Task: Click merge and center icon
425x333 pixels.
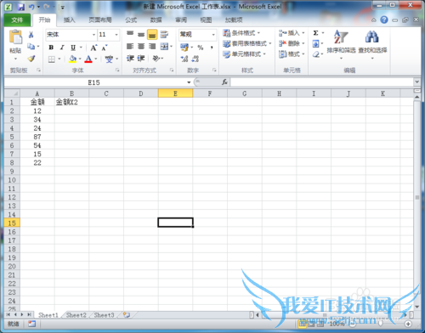Action: pyautogui.click(x=164, y=46)
